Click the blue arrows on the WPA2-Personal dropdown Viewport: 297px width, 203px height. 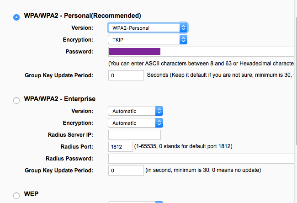tap(183, 28)
